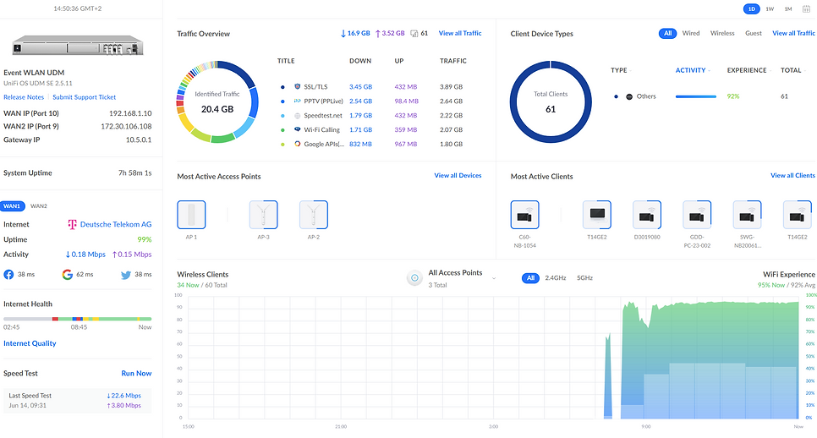Click the All Access Points radar icon
Screen dimensions: 817x438
pyautogui.click(x=414, y=278)
